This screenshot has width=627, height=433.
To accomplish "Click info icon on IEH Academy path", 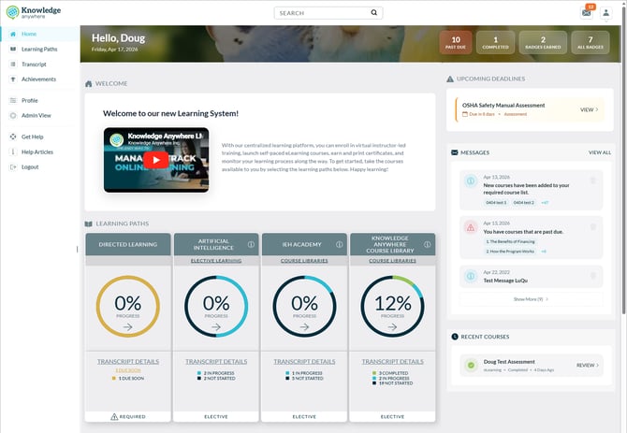I will point(339,244).
